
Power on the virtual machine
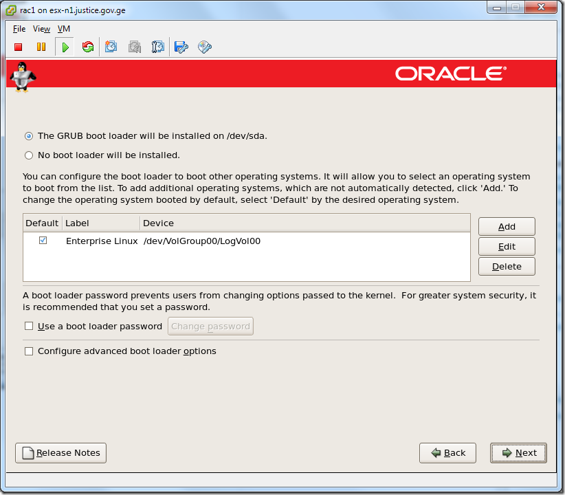coord(64,47)
